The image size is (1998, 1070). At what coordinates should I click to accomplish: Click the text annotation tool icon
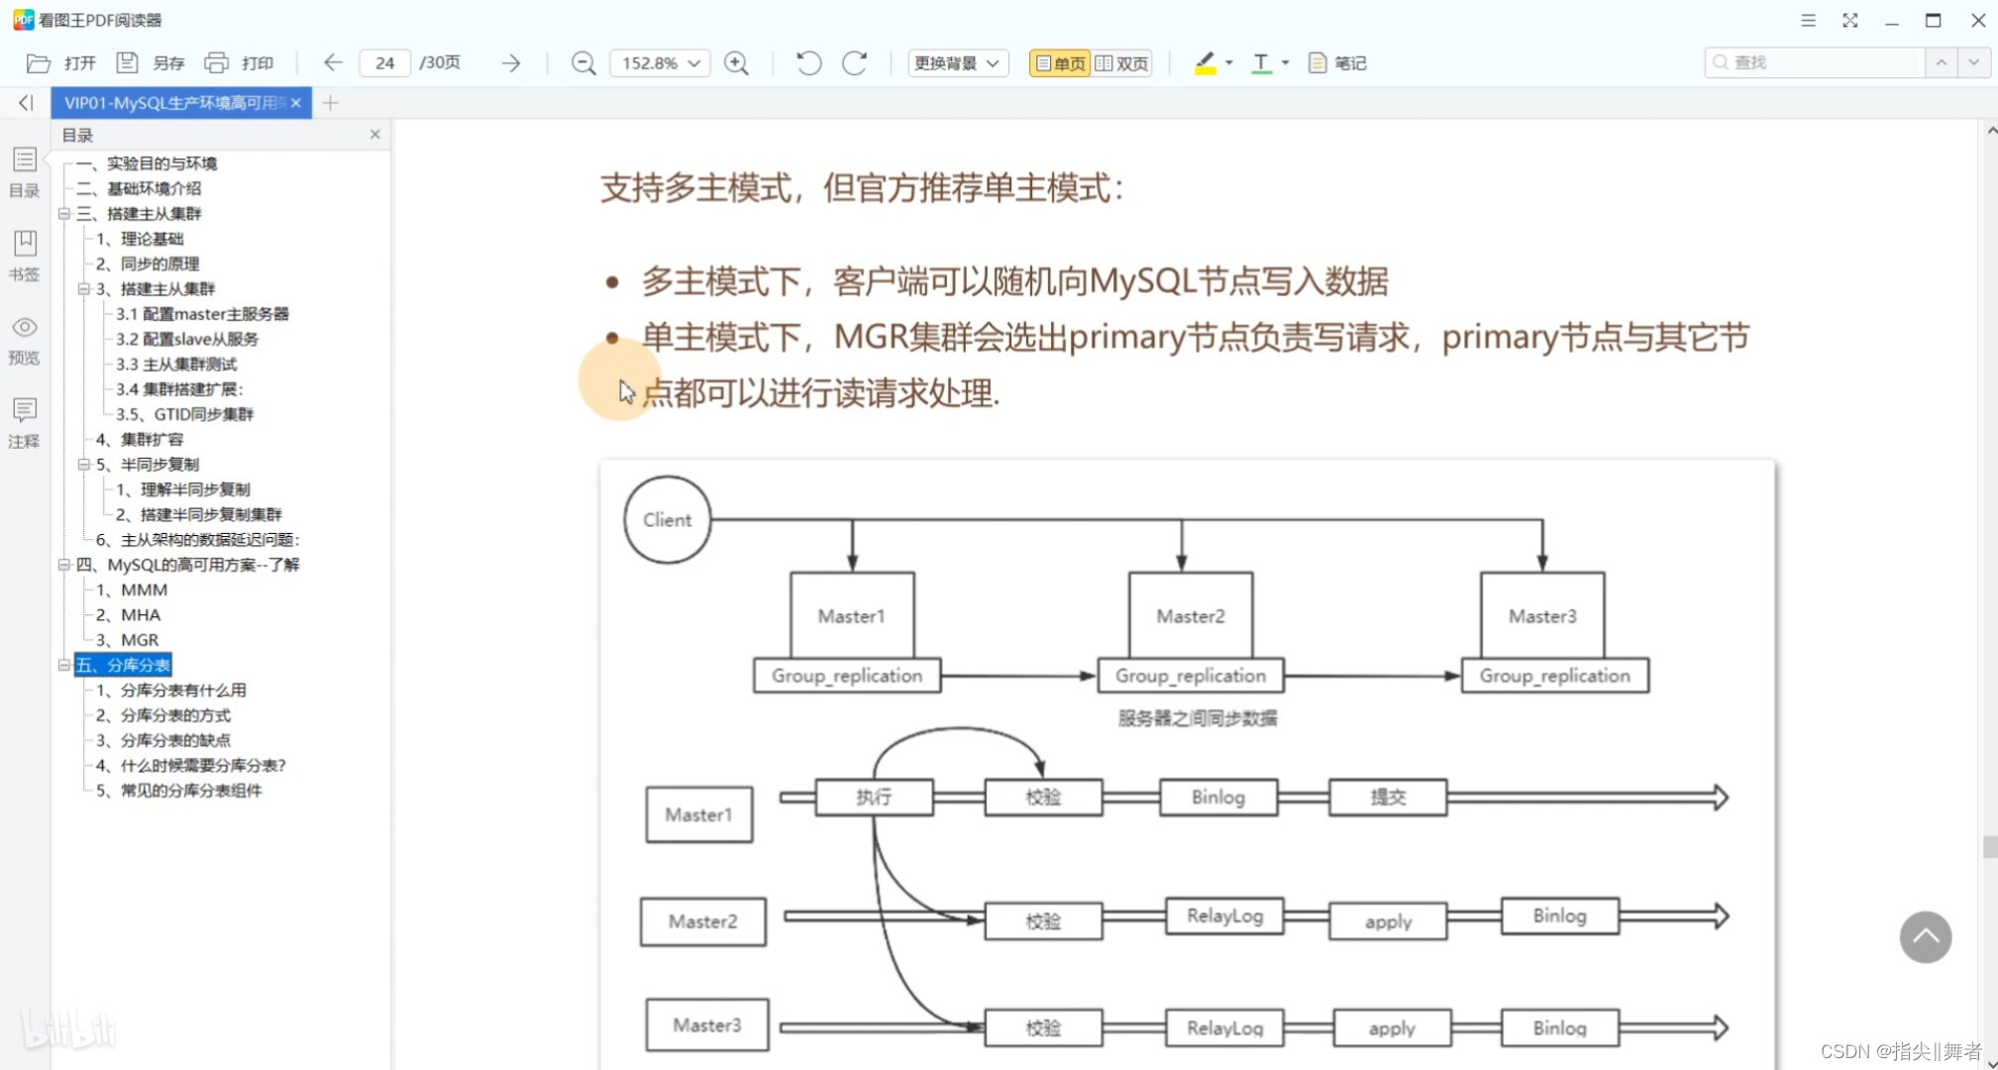[x=1261, y=62]
